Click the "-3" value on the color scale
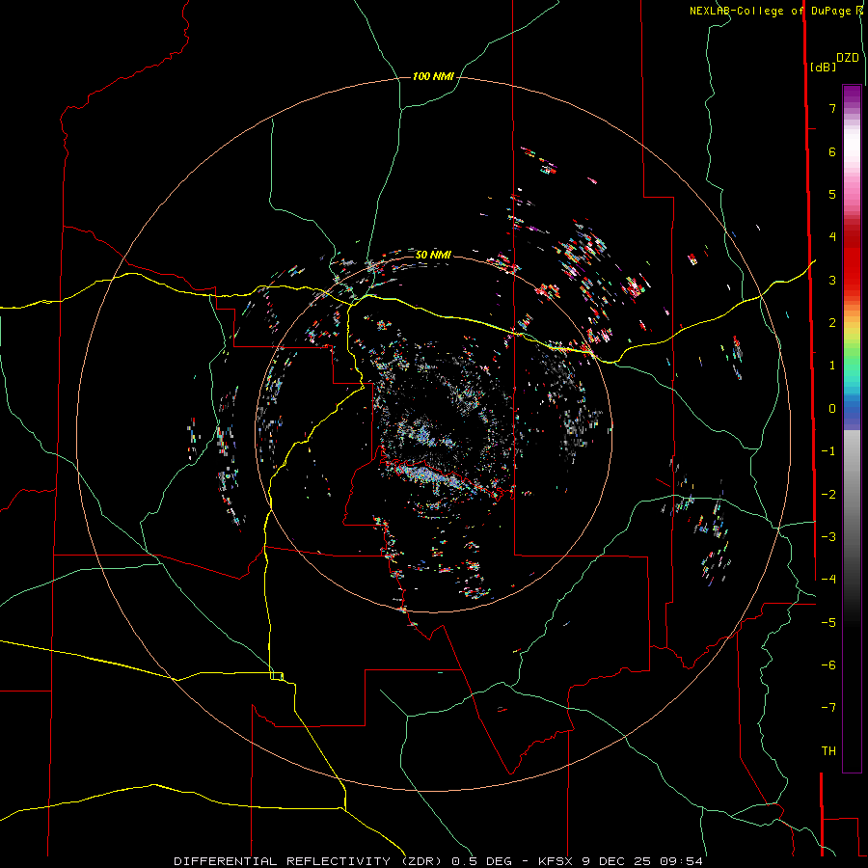The height and width of the screenshot is (868, 868). (828, 537)
